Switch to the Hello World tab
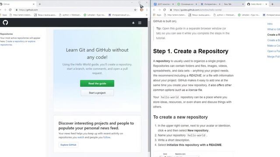The width and height of the screenshot is (280, 157). click(x=257, y=4)
